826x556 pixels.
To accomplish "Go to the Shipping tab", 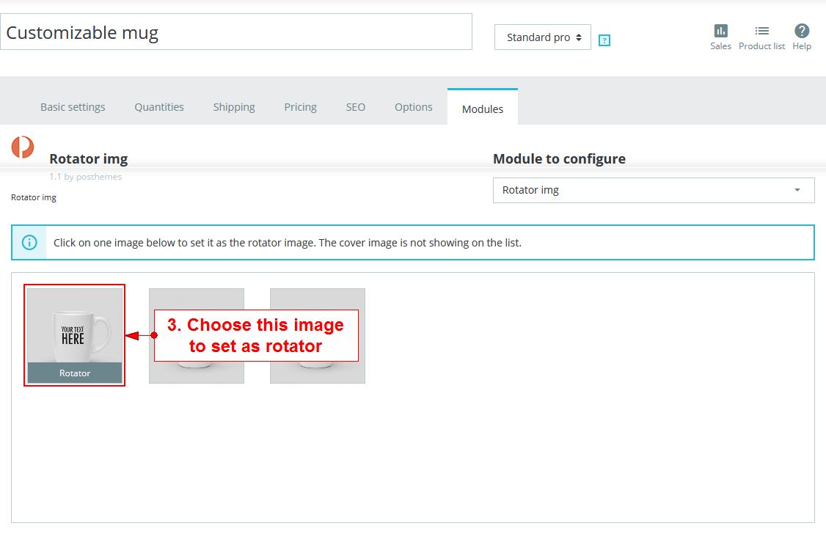I will pyautogui.click(x=234, y=107).
